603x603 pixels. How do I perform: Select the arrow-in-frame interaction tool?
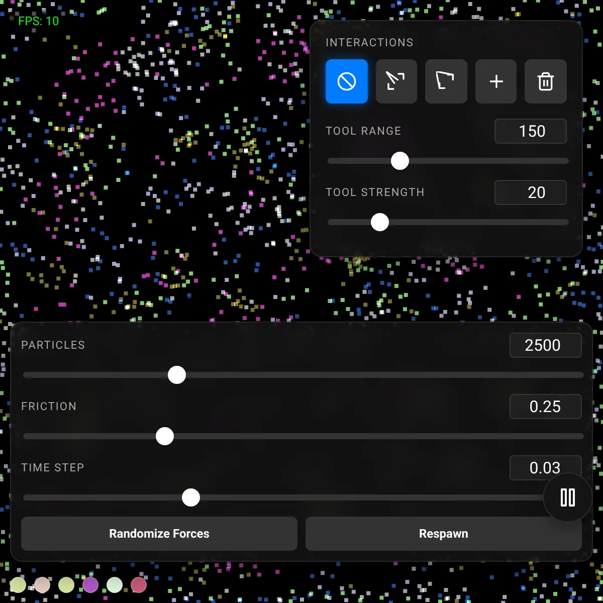click(x=396, y=81)
